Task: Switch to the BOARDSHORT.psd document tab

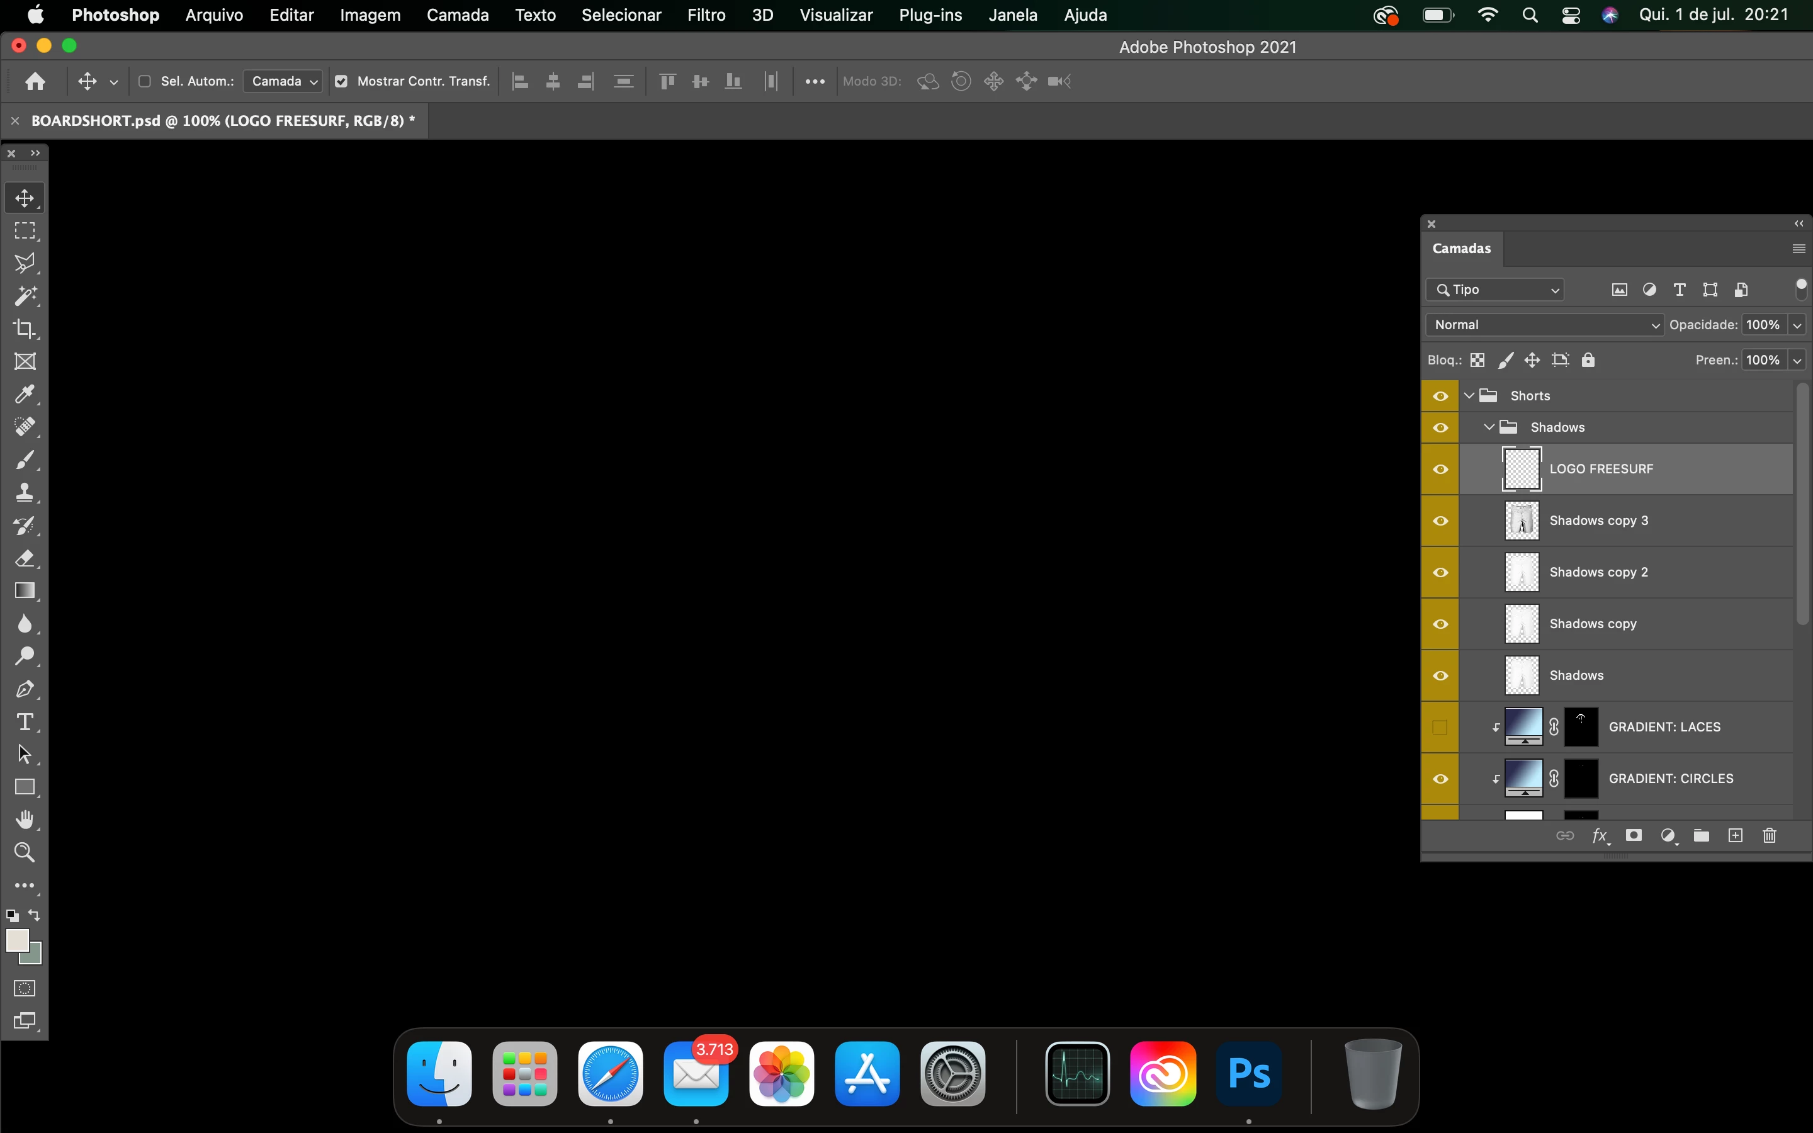Action: tap(222, 121)
